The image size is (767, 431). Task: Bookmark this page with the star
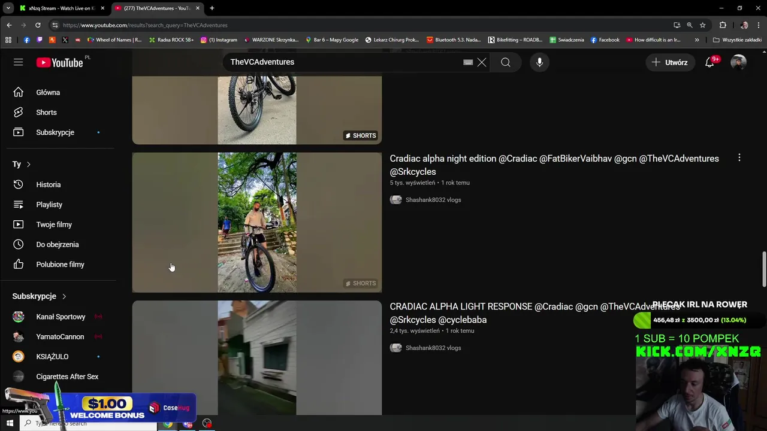(703, 25)
